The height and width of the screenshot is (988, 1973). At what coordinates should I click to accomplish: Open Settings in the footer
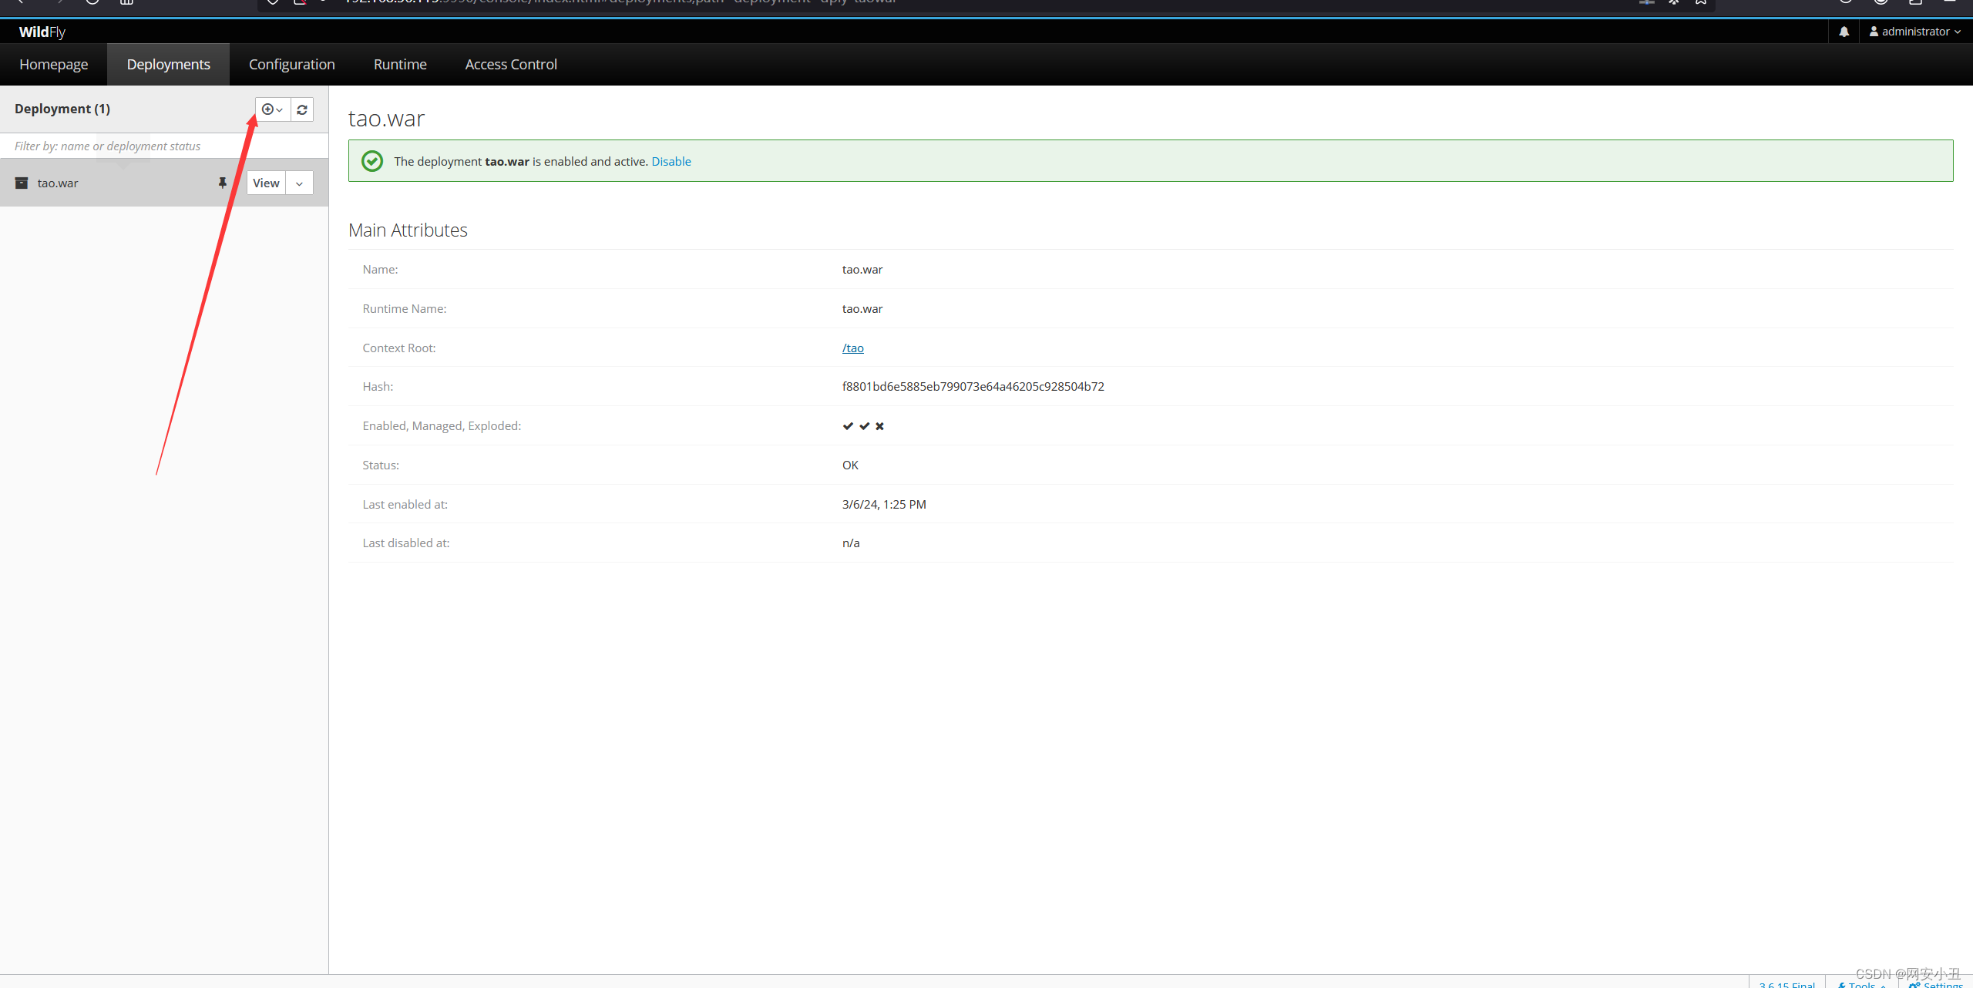pyautogui.click(x=1936, y=984)
